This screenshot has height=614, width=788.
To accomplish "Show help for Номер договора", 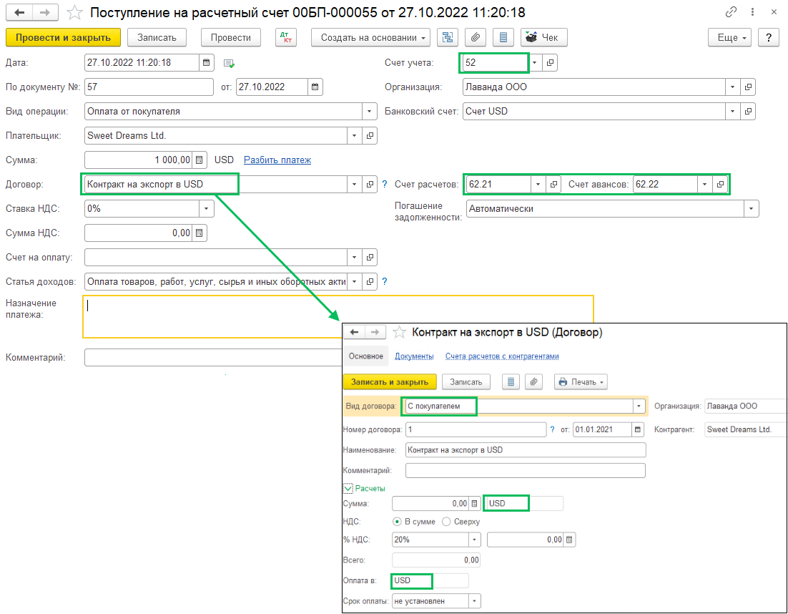I will pyautogui.click(x=552, y=429).
